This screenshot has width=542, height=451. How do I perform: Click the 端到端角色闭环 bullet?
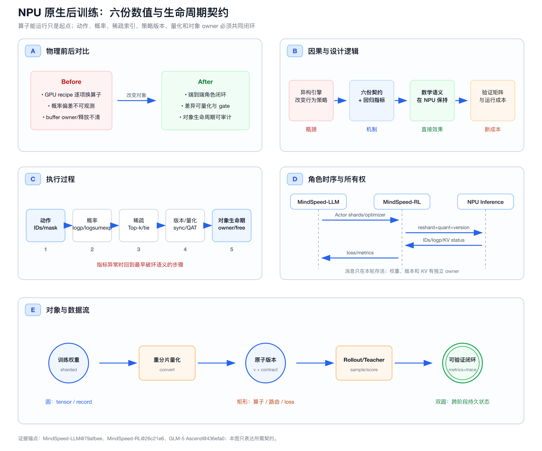coord(206,95)
